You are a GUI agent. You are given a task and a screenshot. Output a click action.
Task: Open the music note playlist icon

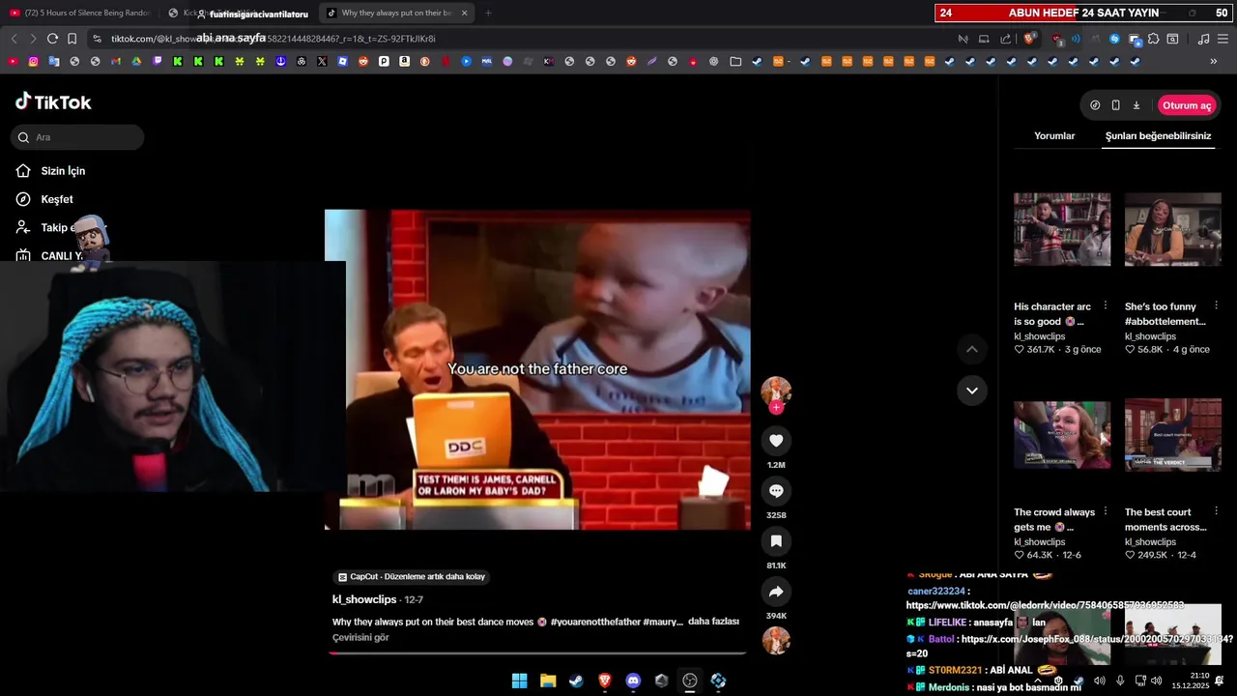(1203, 39)
